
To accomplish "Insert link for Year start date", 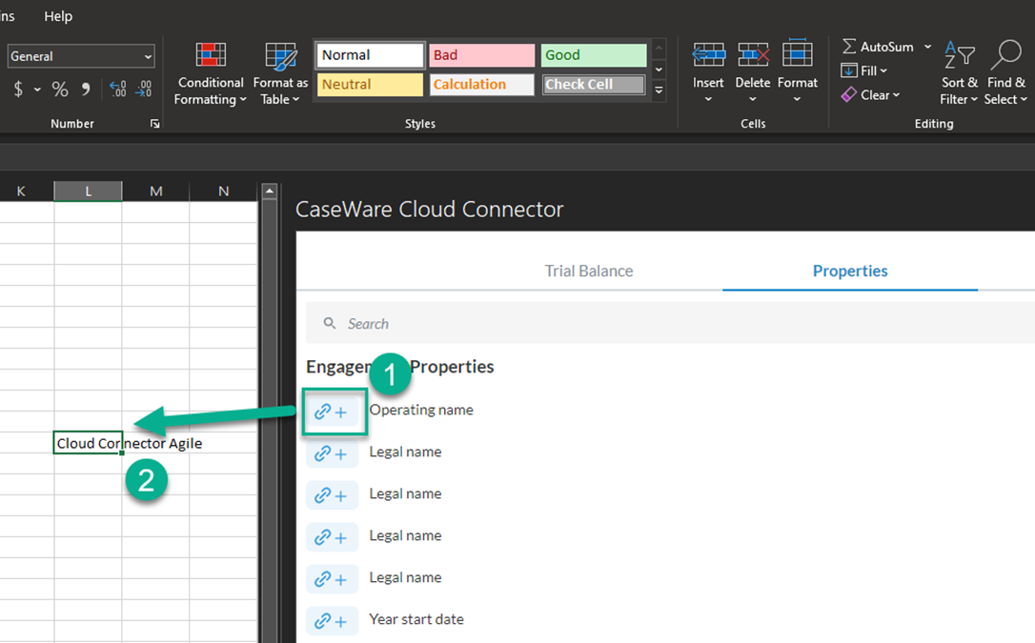I will [x=332, y=621].
